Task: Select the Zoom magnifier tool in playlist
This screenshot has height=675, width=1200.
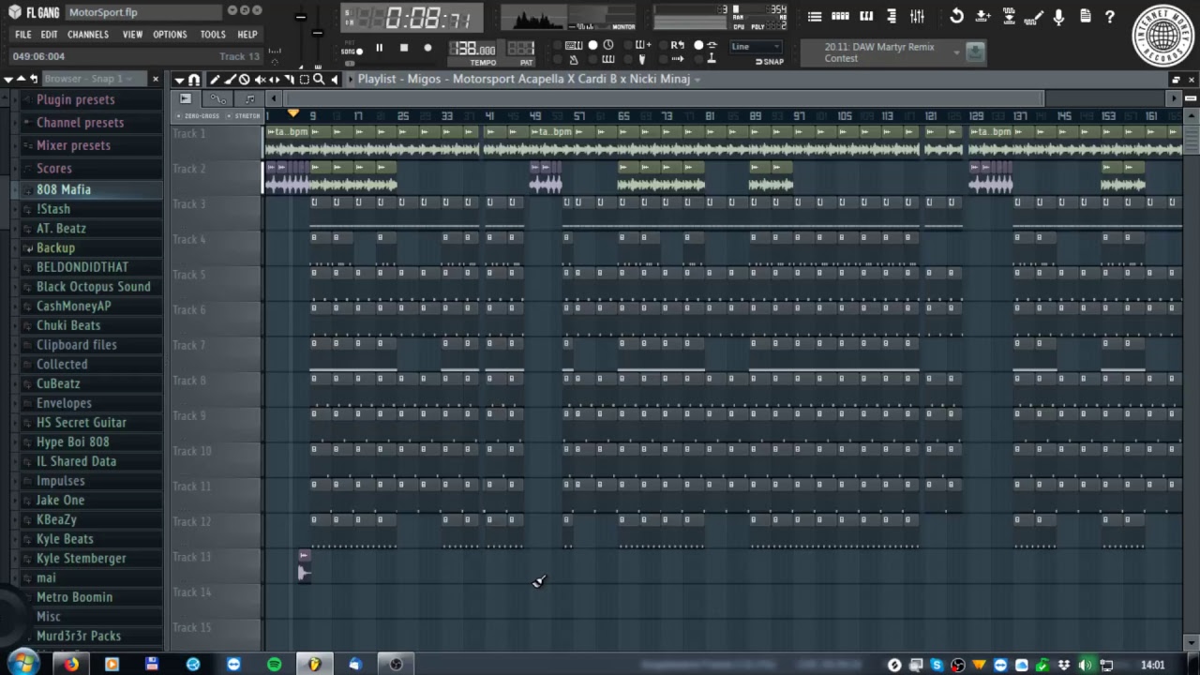Action: [319, 80]
